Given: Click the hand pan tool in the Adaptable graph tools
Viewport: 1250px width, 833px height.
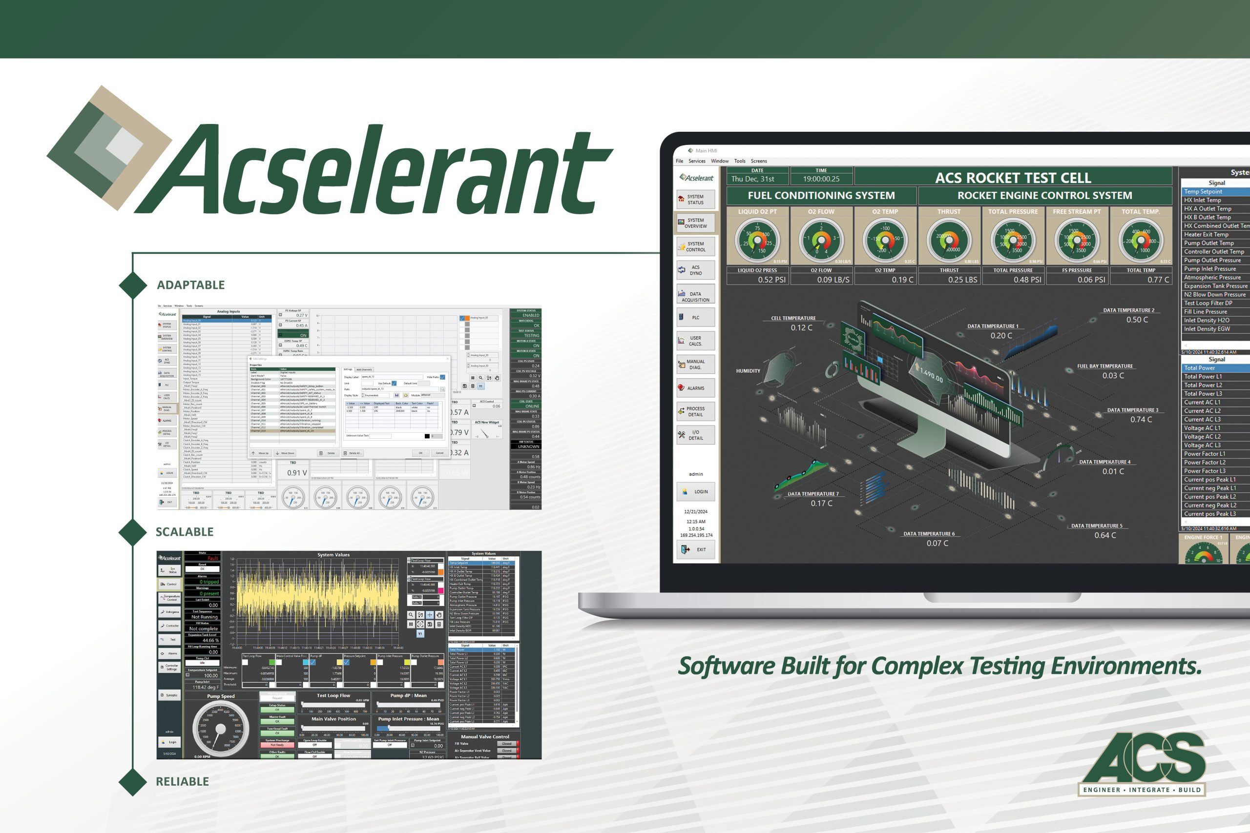Looking at the screenshot, I should (x=497, y=378).
